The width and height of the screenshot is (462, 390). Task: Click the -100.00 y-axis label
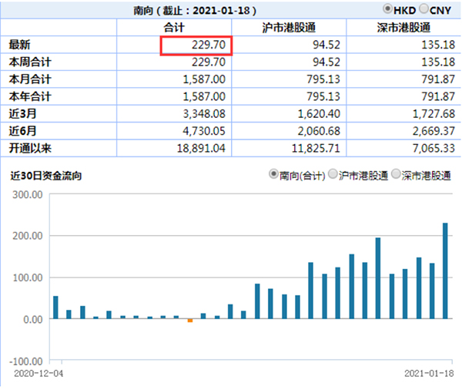pyautogui.click(x=26, y=361)
